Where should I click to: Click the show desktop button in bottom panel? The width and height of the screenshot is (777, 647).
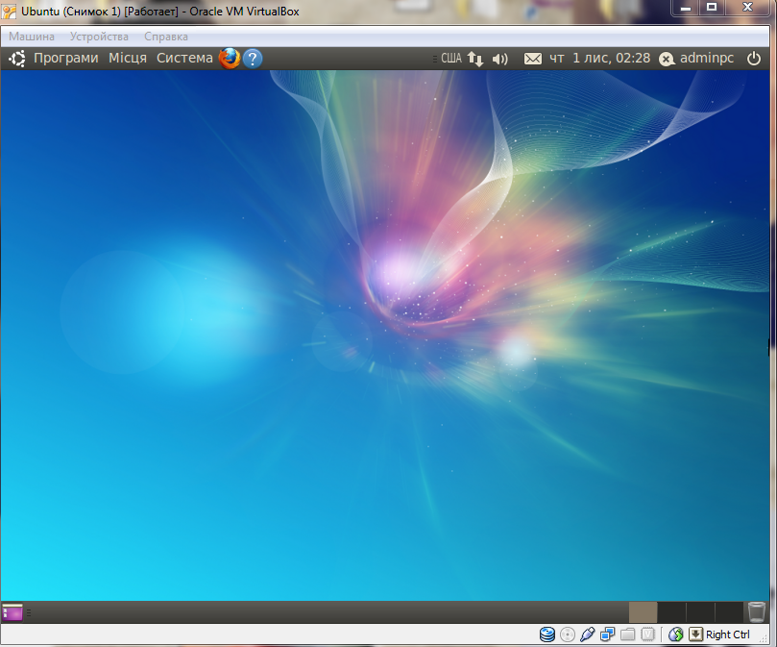click(12, 612)
